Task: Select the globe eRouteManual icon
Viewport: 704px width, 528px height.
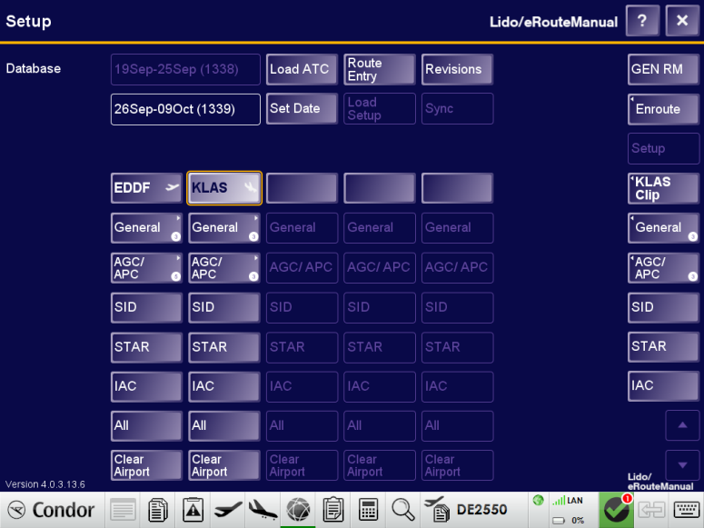Action: [298, 510]
